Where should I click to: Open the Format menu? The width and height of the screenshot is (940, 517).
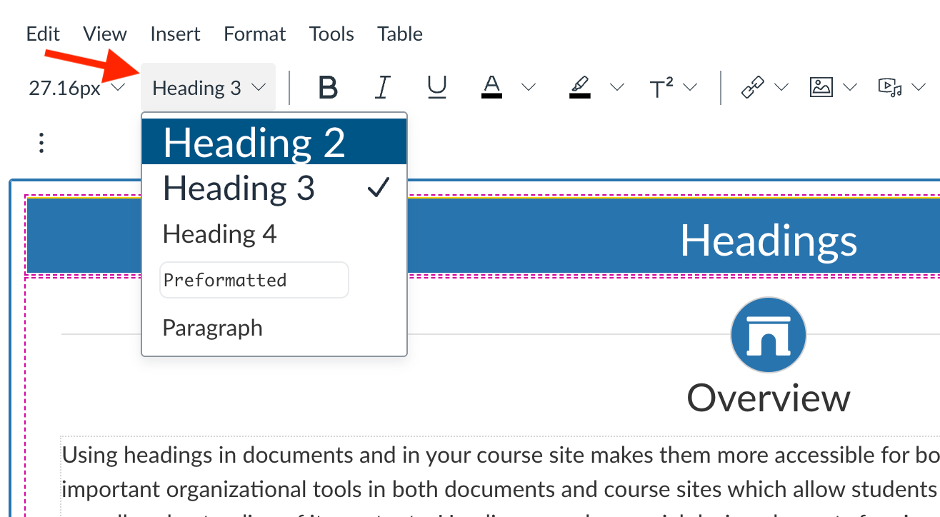[x=254, y=34]
